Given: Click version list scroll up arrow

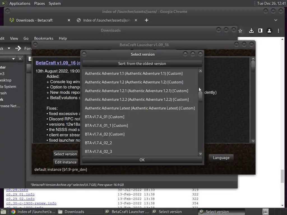Looking at the screenshot, I should click(x=200, y=71).
